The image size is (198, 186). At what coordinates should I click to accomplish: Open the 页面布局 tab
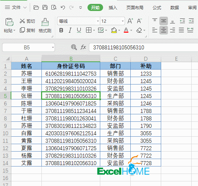click(135, 8)
